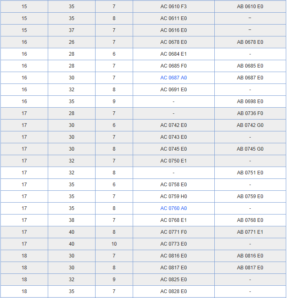Click part number AC 0691 E0
The image size is (287, 298).
[174, 90]
